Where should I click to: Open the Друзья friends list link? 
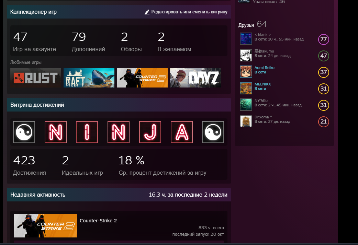246,25
